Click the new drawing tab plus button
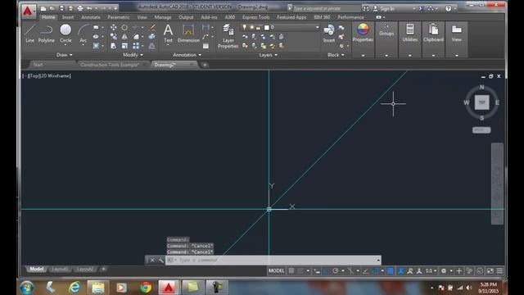524x295 pixels. click(205, 65)
